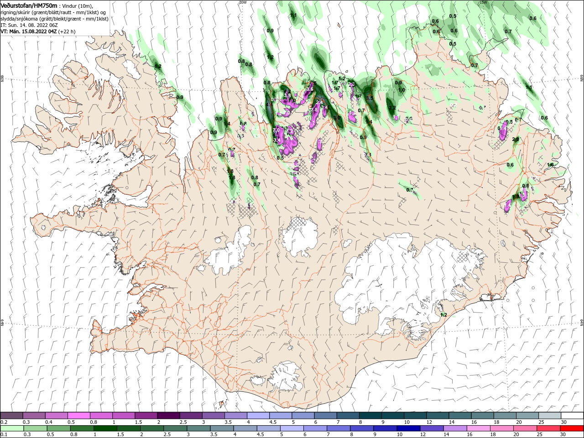Click the 2.0 precipitation value in the east
The image size is (584, 438).
516,139
